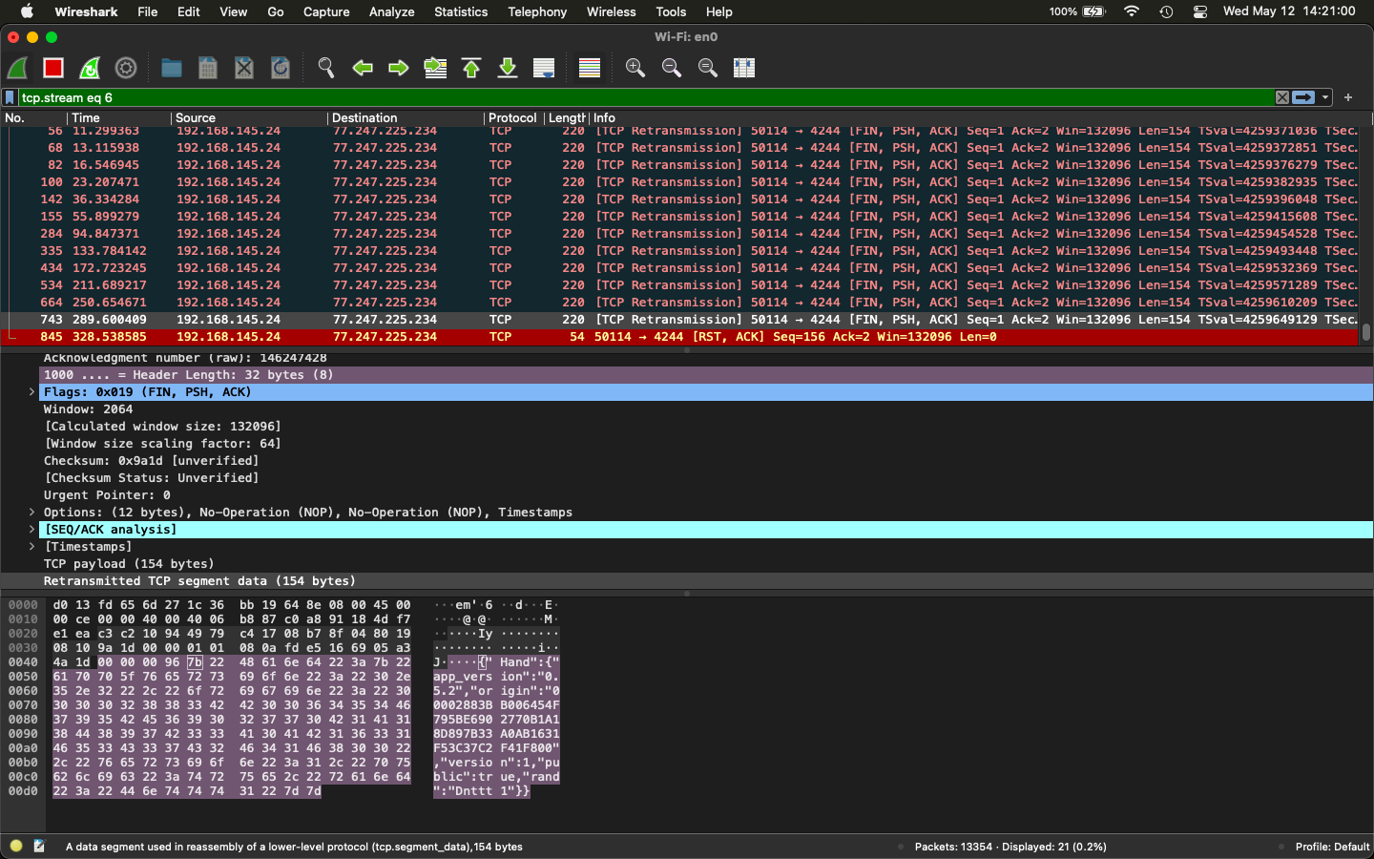Open a saved capture file
The width and height of the screenshot is (1374, 859).
coord(171,68)
